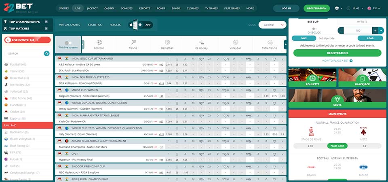
Task: Switch to the Bet Slip tab
Action: [x=313, y=22]
